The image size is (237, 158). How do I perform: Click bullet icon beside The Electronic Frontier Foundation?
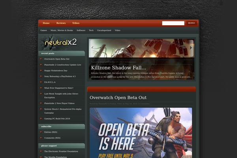(x=41, y=151)
